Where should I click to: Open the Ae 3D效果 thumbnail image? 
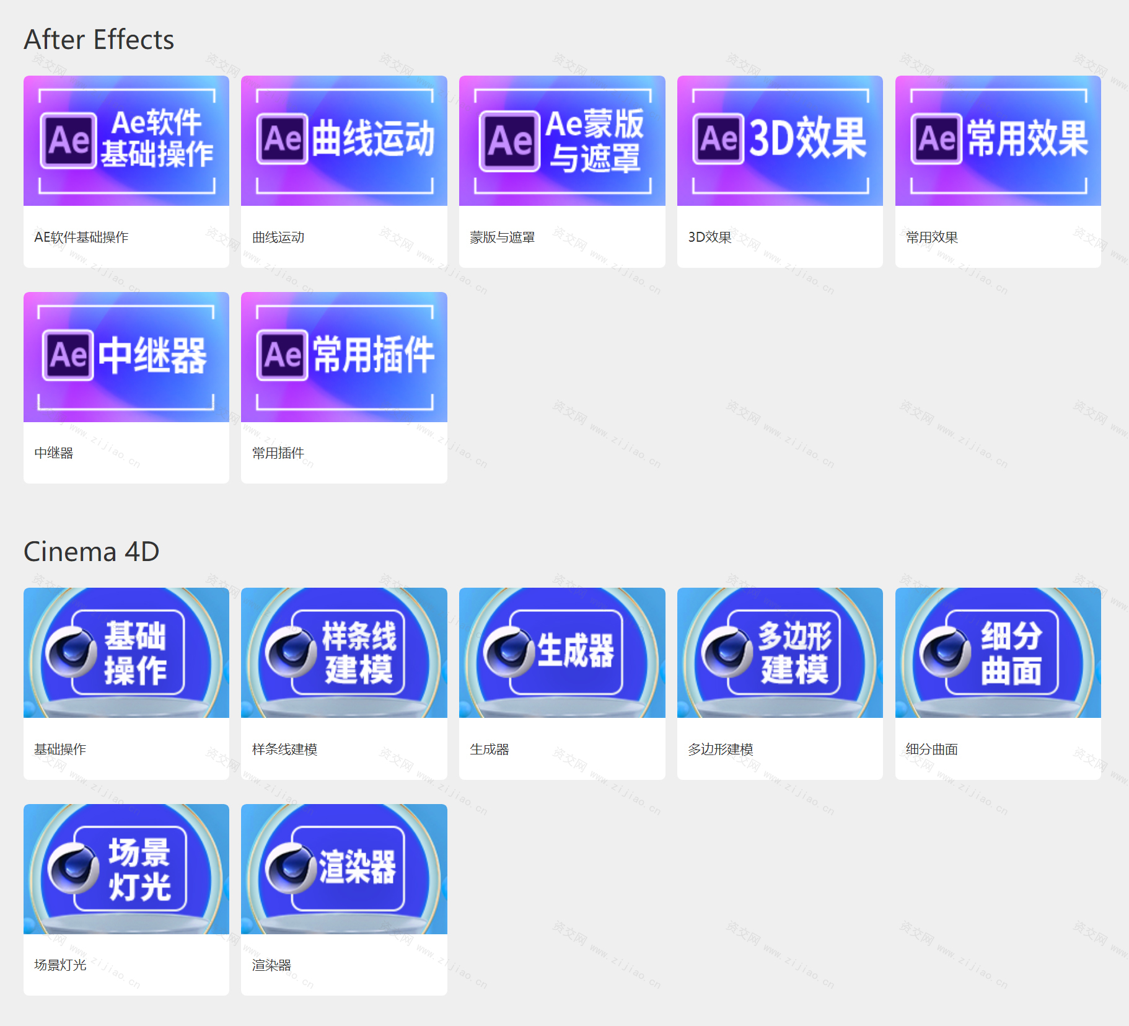(780, 141)
